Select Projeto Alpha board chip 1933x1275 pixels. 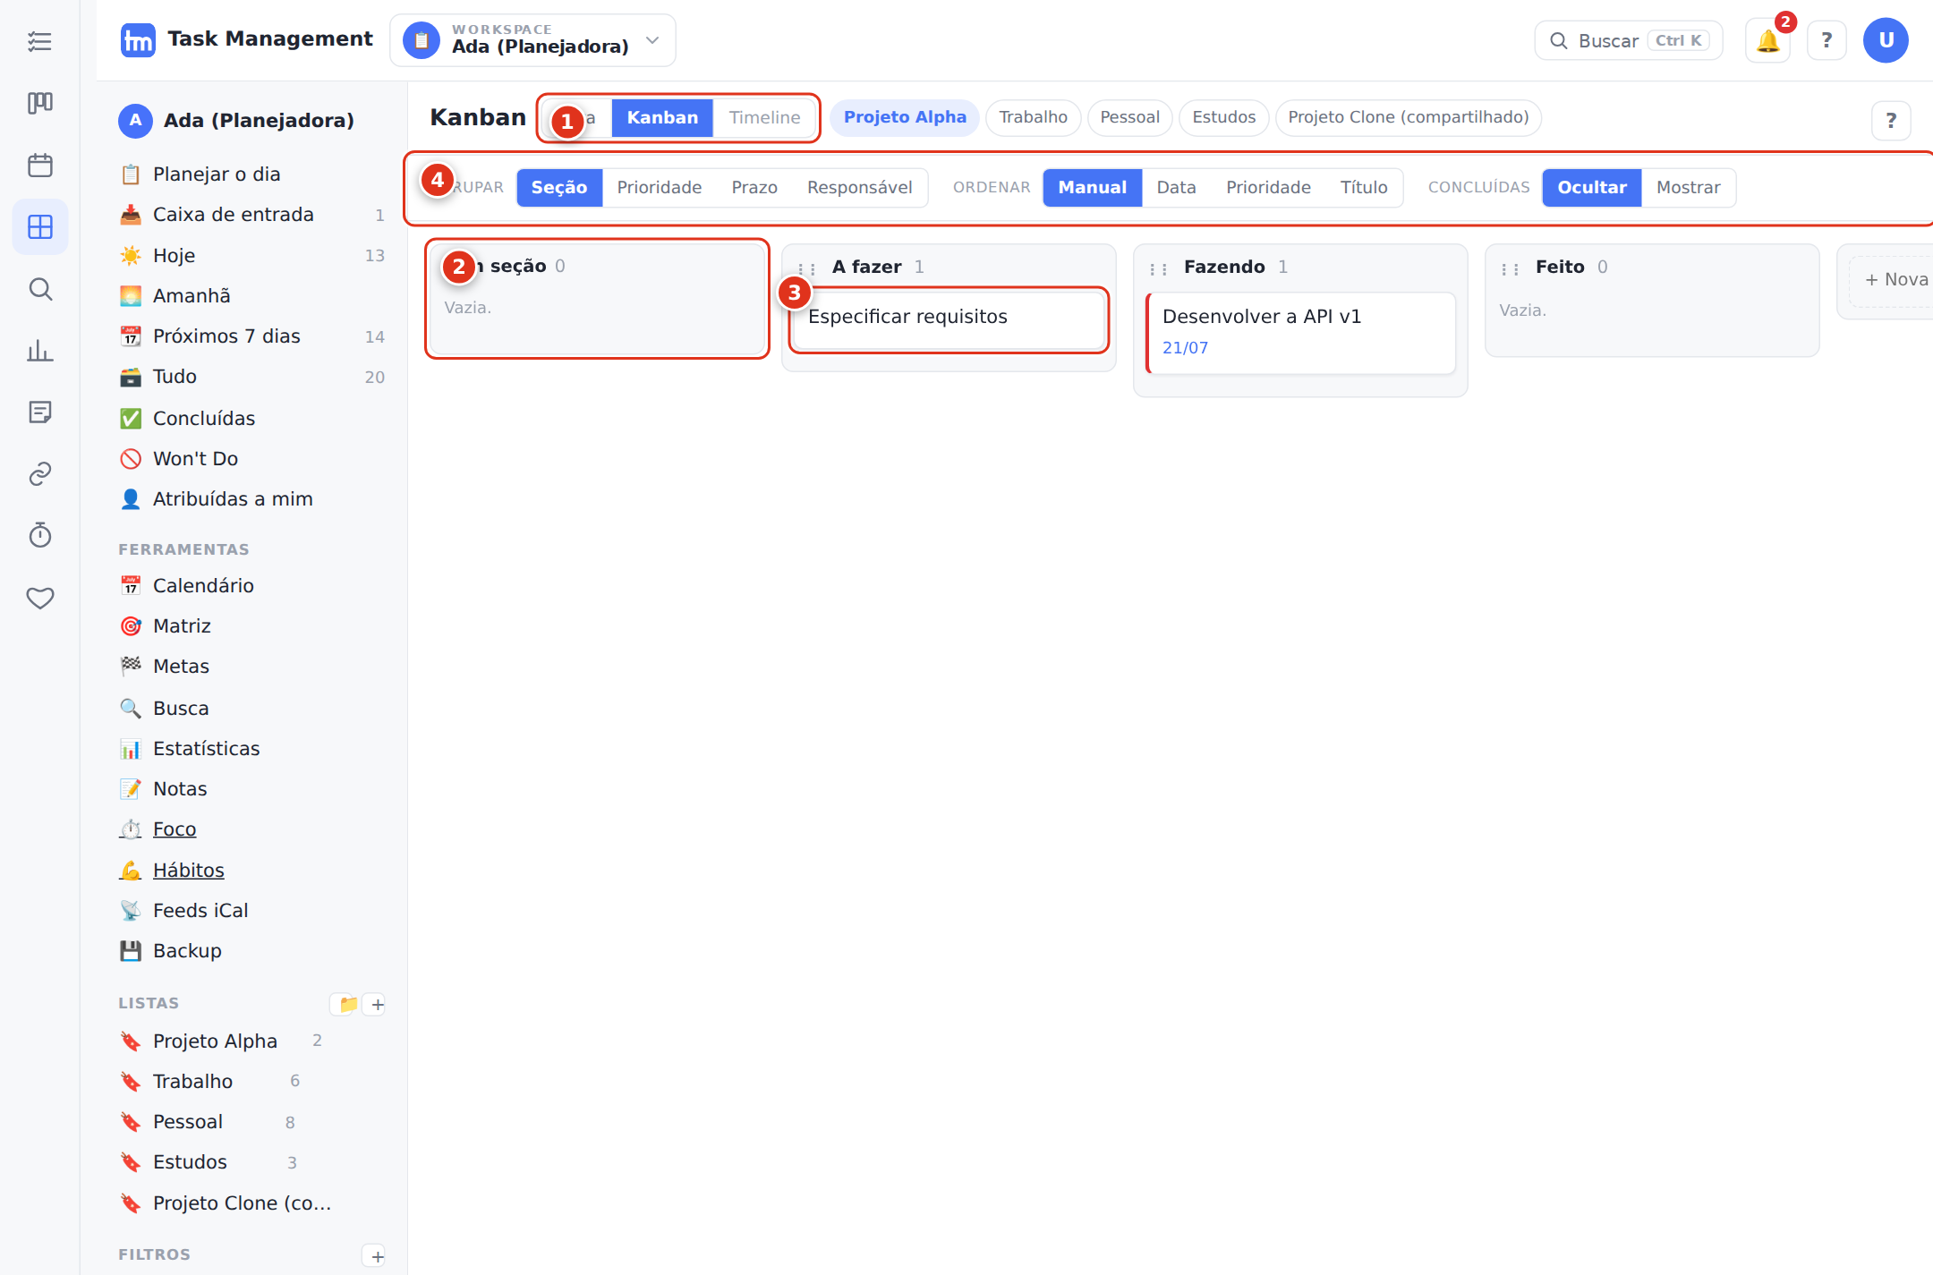(905, 118)
